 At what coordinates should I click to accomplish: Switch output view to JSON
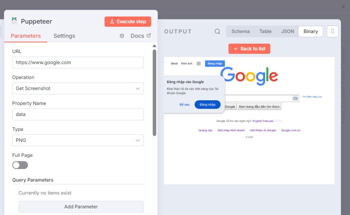[288, 31]
